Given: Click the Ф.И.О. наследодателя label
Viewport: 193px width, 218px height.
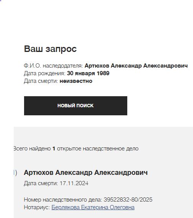Looking at the screenshot, I should [x=54, y=66].
